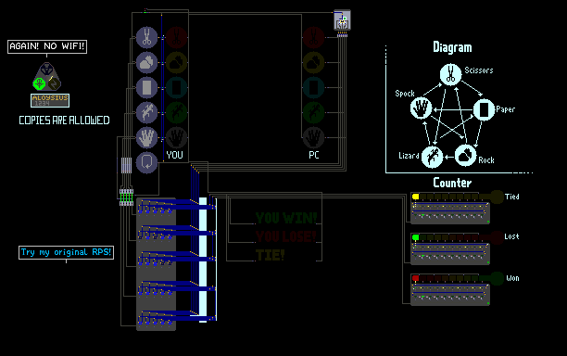
Task: Click the Lizard icon in the Diagram
Action: tap(433, 157)
